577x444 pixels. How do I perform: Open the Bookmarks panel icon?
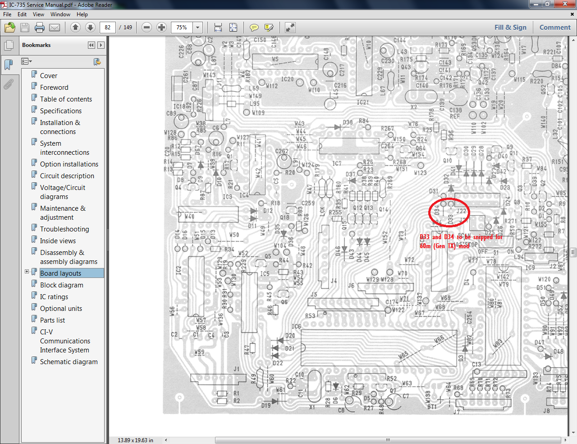[x=9, y=65]
